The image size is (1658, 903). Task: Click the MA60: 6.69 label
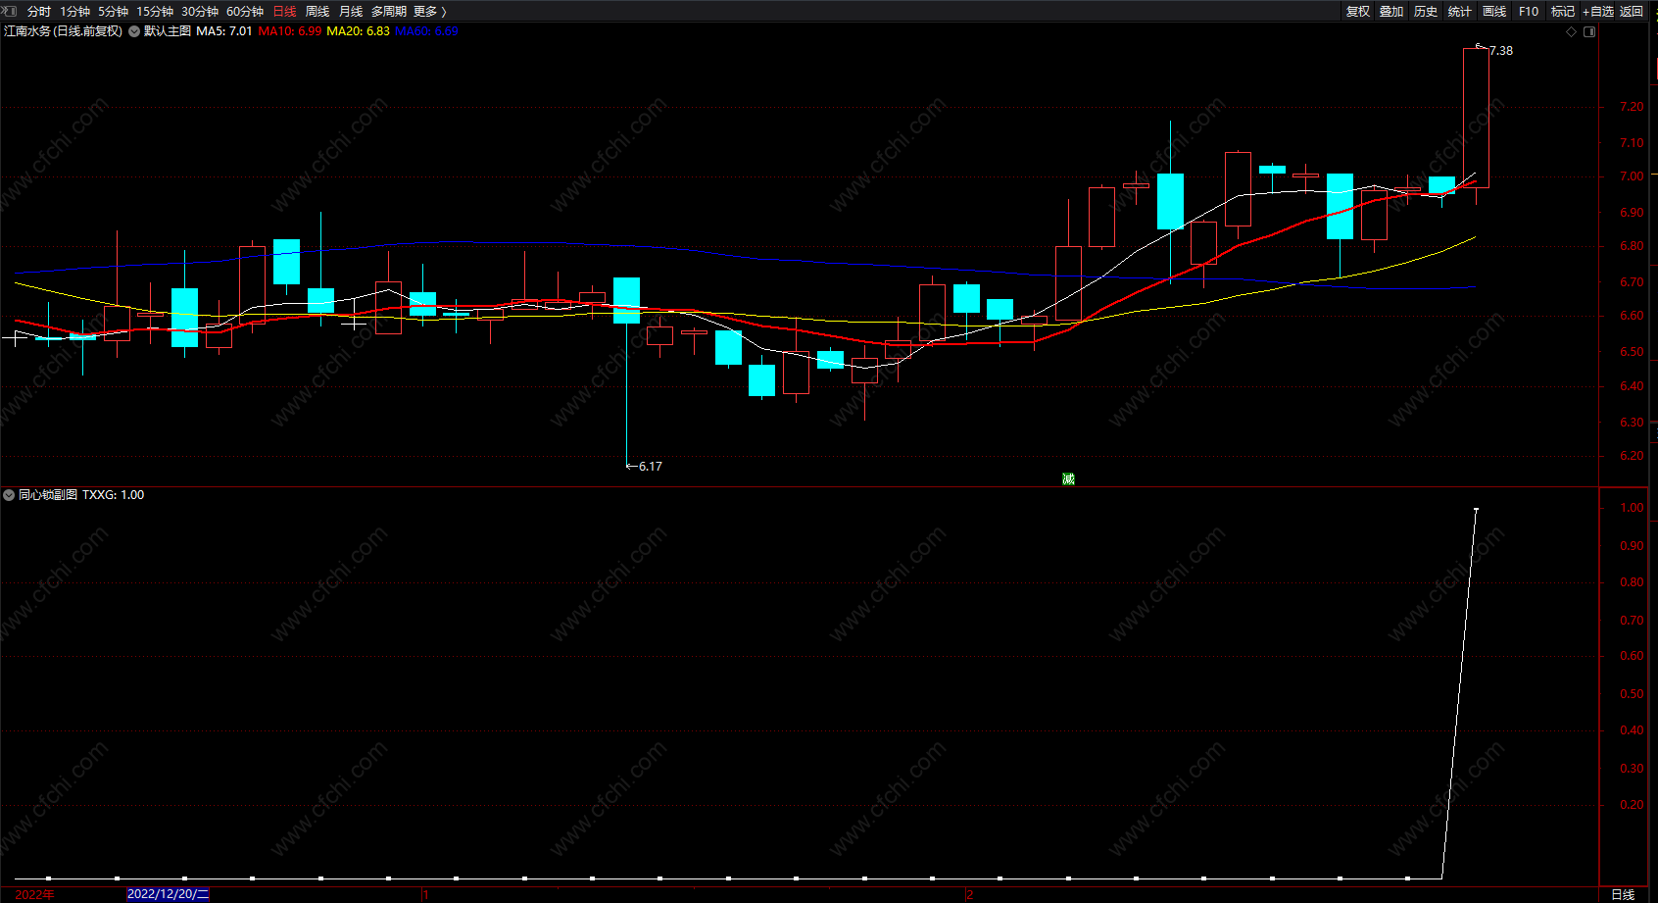[x=426, y=31]
